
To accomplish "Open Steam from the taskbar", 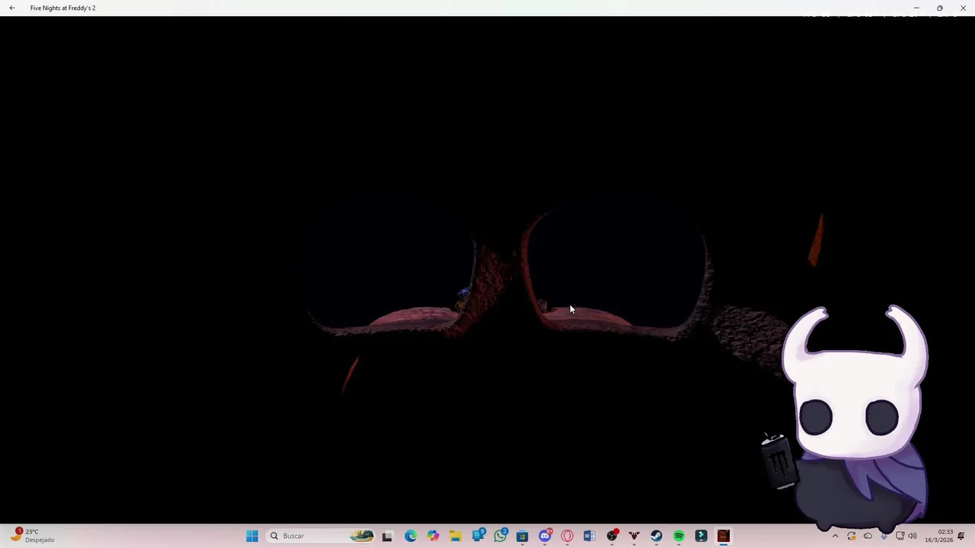I will 657,536.
